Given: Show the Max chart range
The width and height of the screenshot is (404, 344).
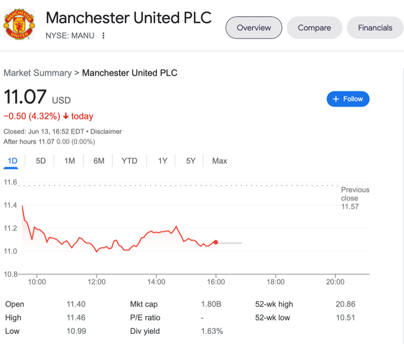Looking at the screenshot, I should [x=220, y=161].
